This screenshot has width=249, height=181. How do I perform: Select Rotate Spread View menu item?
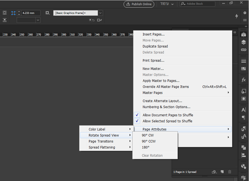[x=106, y=135]
